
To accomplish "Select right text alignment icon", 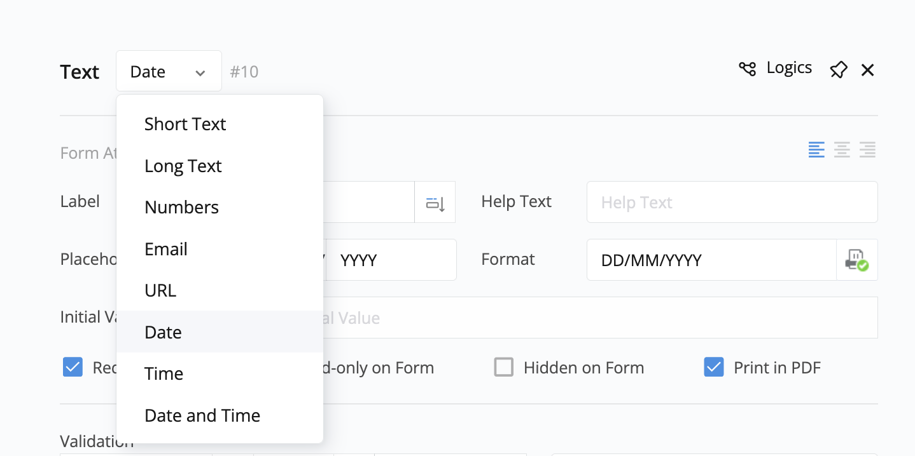I will click(867, 150).
